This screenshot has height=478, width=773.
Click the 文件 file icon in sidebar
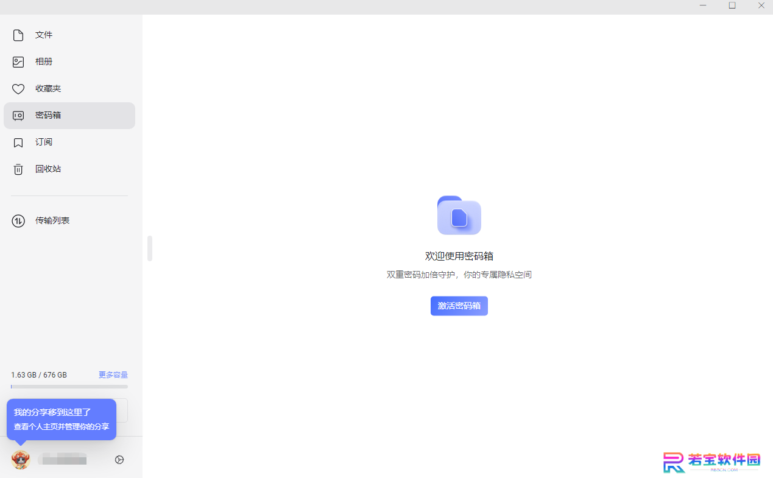point(18,35)
